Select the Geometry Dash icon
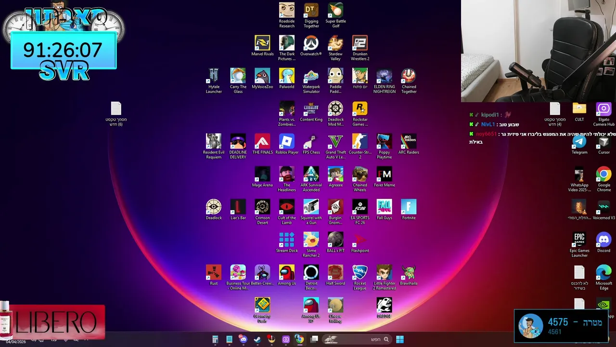Screen dimensions: 616x347 click(x=262, y=310)
